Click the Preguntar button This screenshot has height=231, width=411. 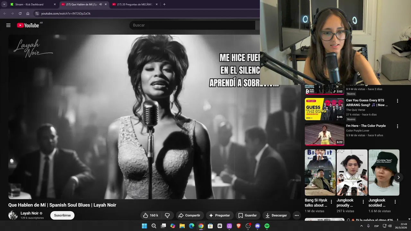[219, 215]
